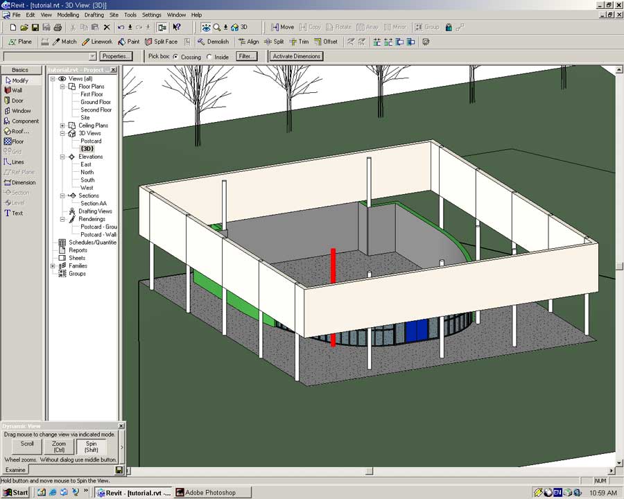The image size is (624, 499).
Task: Open the Settings menu
Action: [x=152, y=15]
